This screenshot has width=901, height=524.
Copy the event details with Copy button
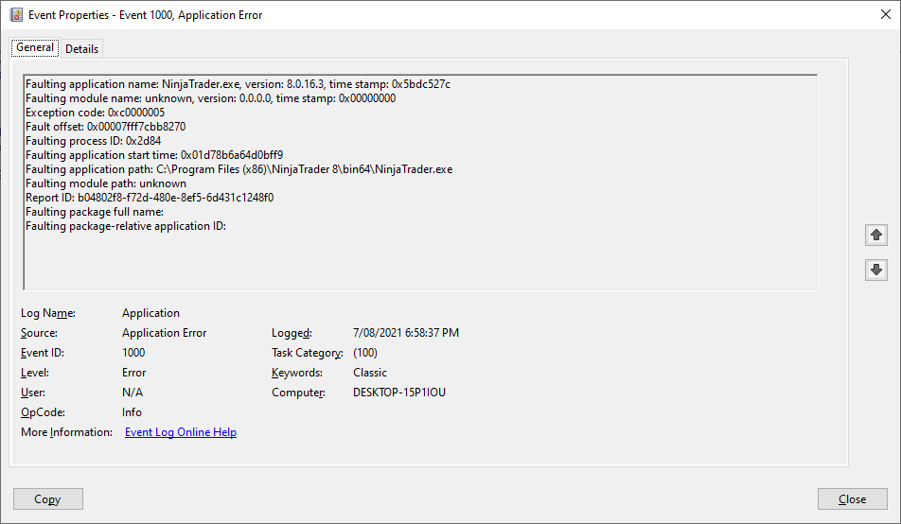(x=47, y=499)
